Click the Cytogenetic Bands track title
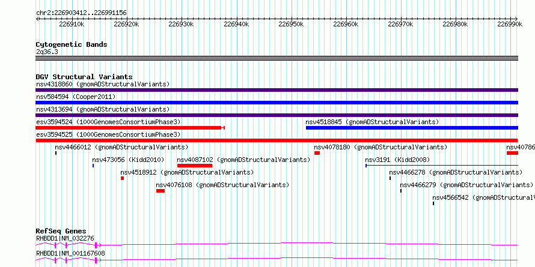Screen dimensions: 535x267 (x=72, y=44)
